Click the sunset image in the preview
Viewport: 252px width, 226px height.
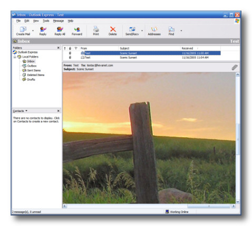(149, 138)
